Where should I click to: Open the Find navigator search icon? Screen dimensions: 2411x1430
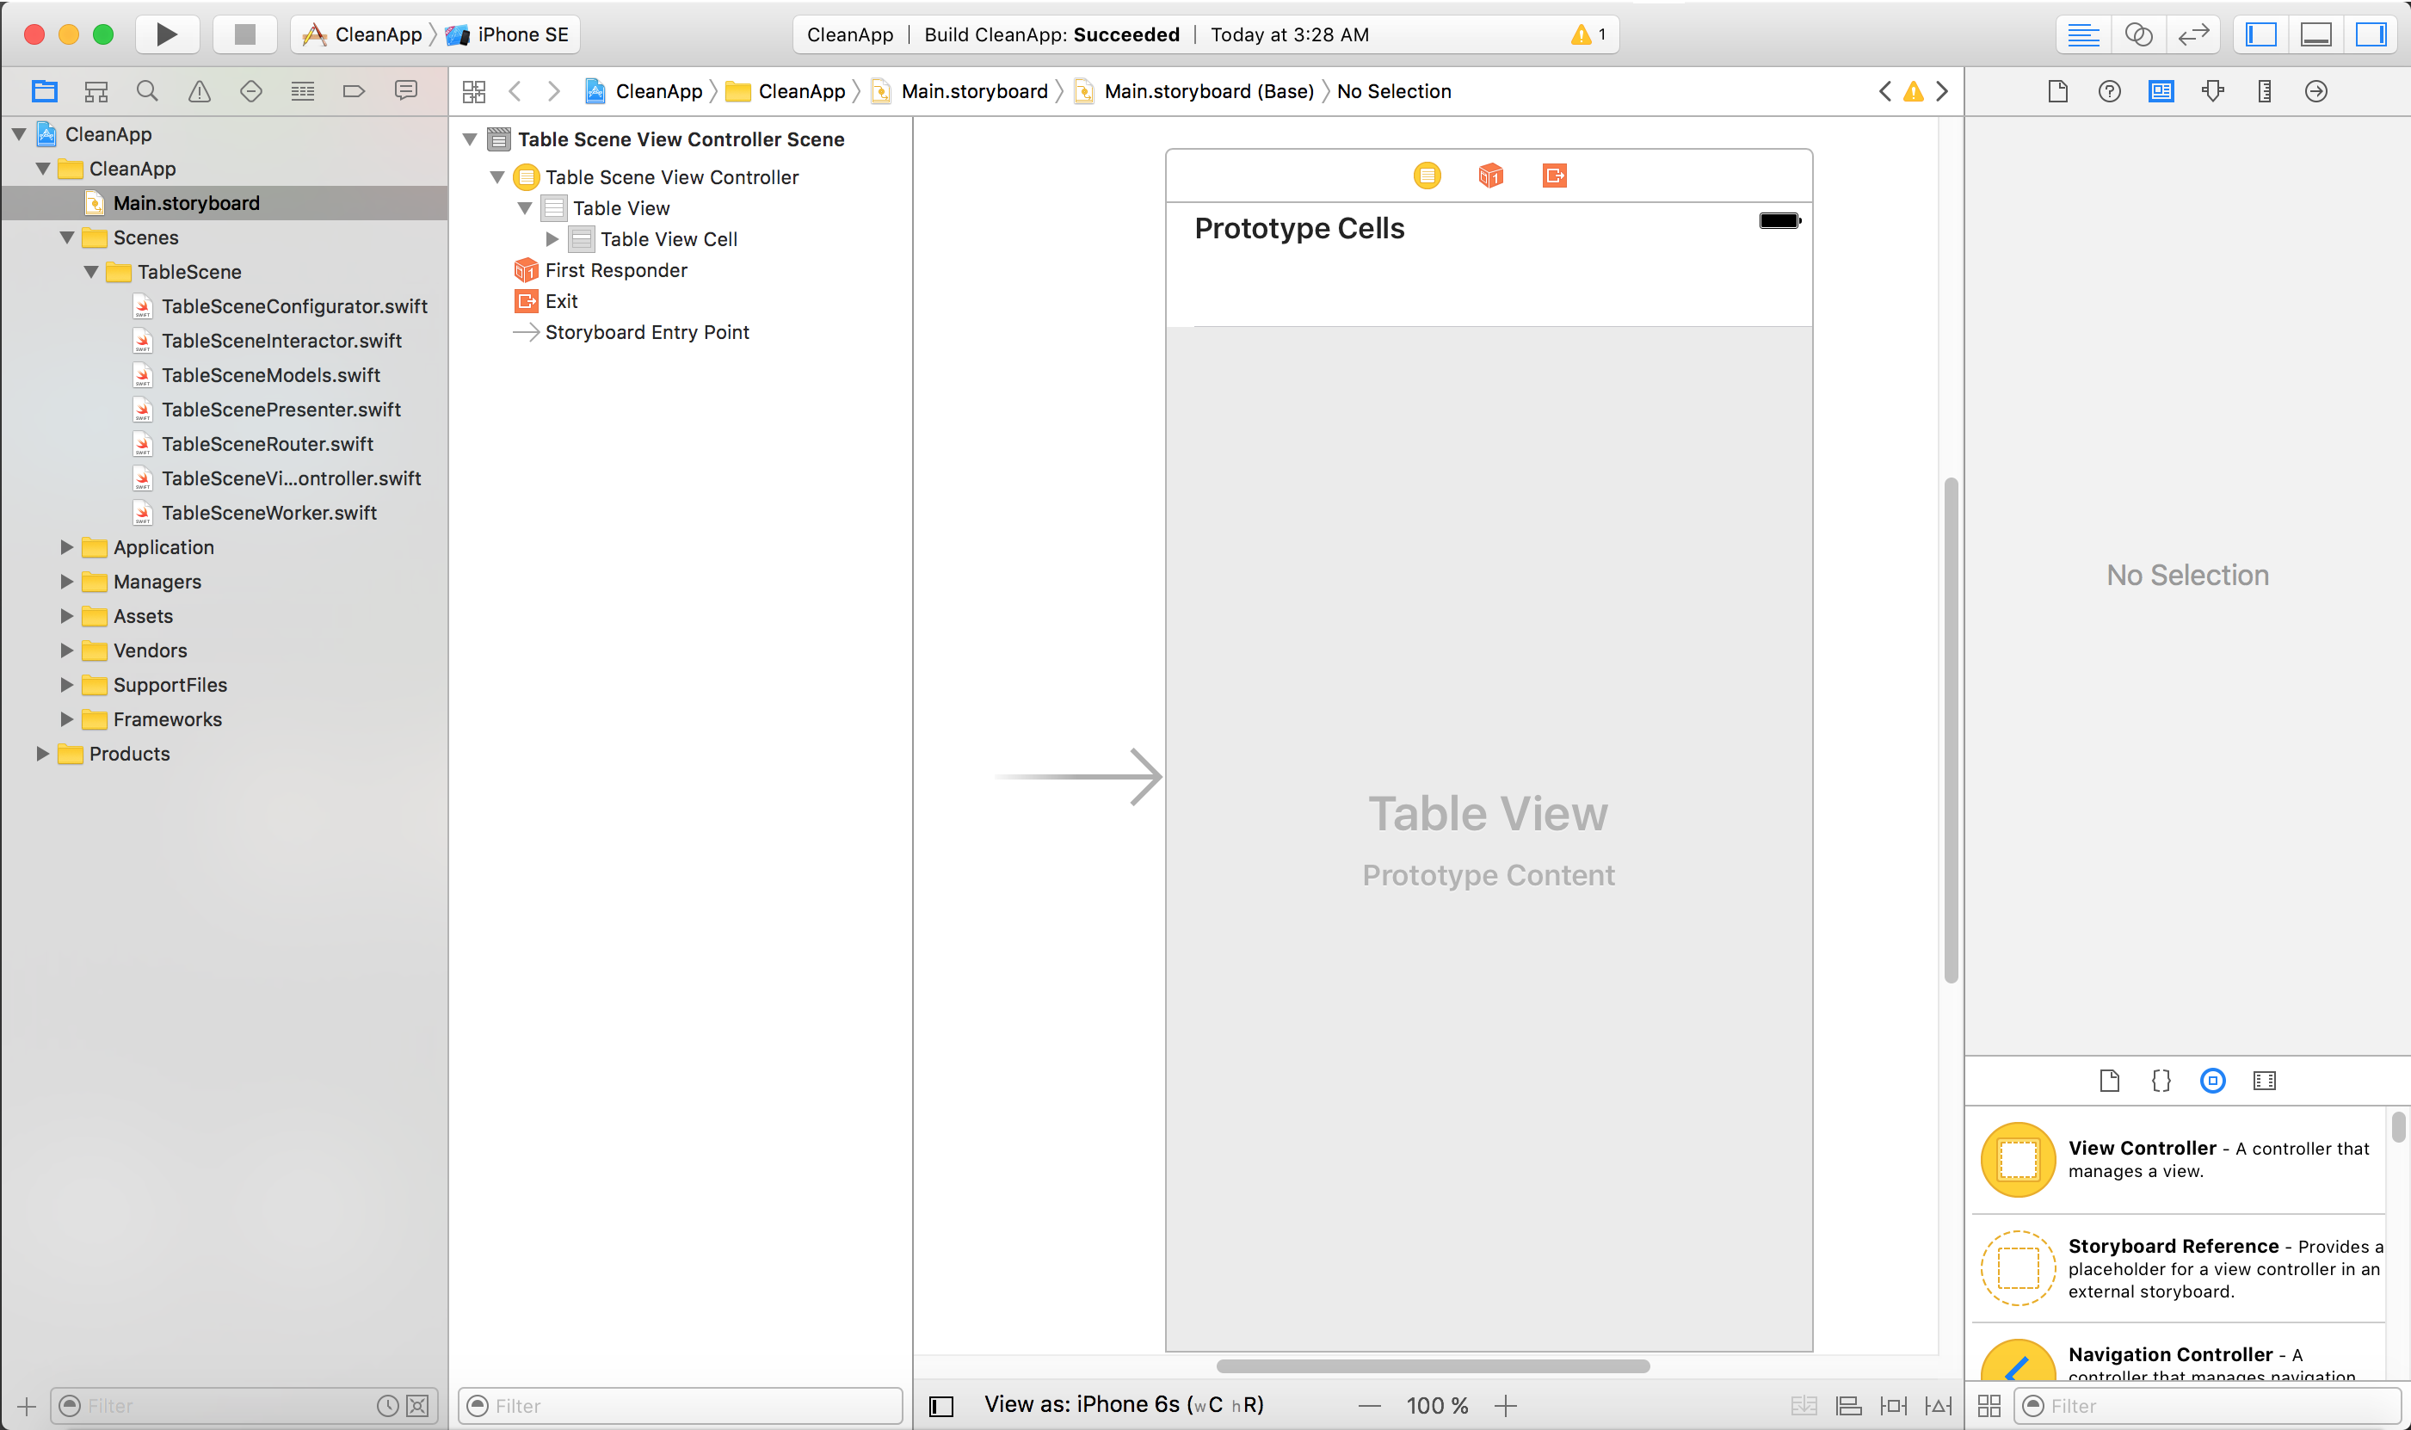pos(147,91)
